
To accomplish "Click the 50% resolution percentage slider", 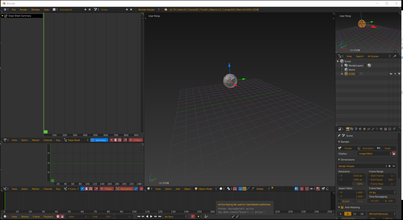I will click(351, 184).
